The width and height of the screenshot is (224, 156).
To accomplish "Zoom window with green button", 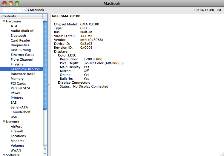I will 17,3.
